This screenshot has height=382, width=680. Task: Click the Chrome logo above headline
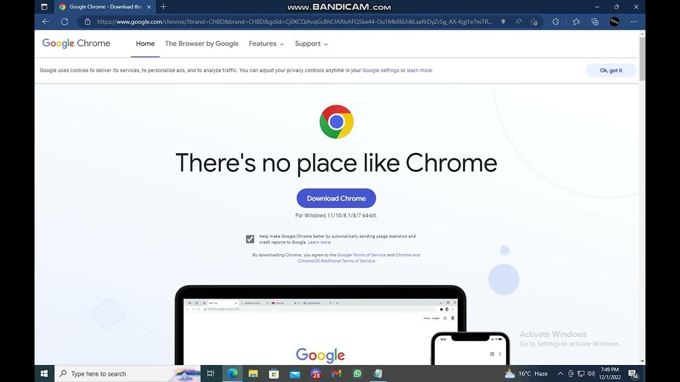(x=336, y=122)
